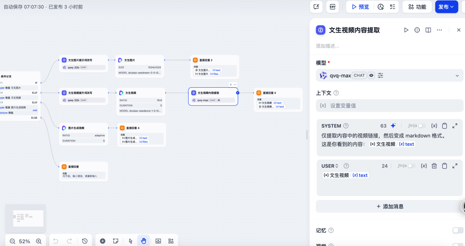Open the 52% zoom level menu
The height and width of the screenshot is (246, 465).
pos(25,242)
